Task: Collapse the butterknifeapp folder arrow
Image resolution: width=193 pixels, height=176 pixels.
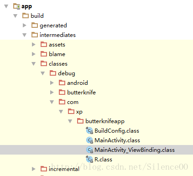Action: [70, 121]
